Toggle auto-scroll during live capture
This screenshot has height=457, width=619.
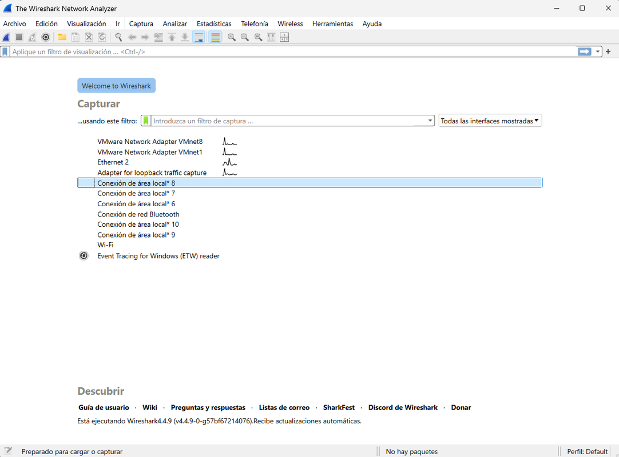[x=199, y=37]
